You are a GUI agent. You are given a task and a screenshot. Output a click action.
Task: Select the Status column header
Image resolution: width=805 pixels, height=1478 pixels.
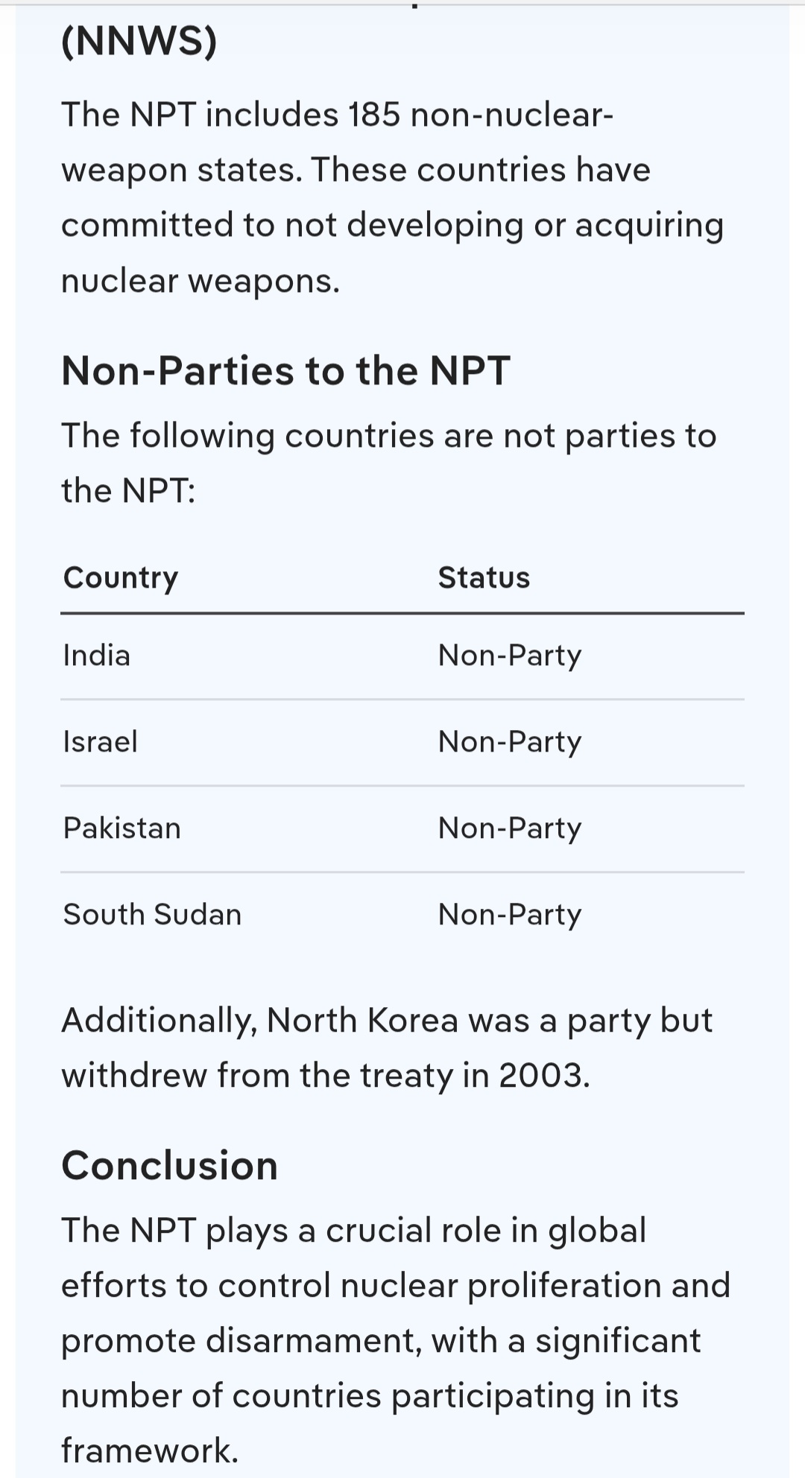484,578
